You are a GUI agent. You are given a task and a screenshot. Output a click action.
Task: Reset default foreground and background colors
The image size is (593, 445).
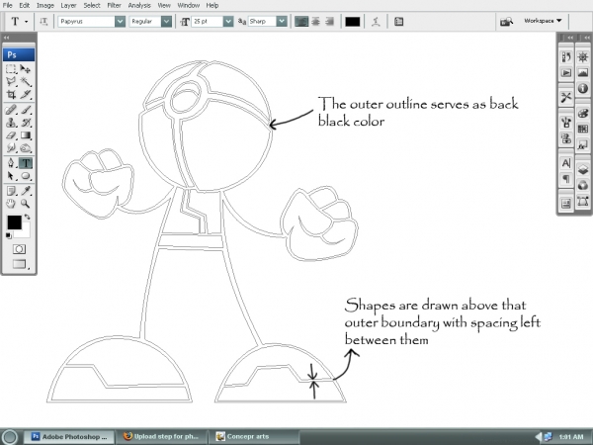[9, 236]
